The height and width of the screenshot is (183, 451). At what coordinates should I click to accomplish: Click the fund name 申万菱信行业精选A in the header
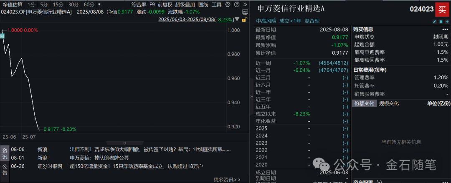click(291, 9)
